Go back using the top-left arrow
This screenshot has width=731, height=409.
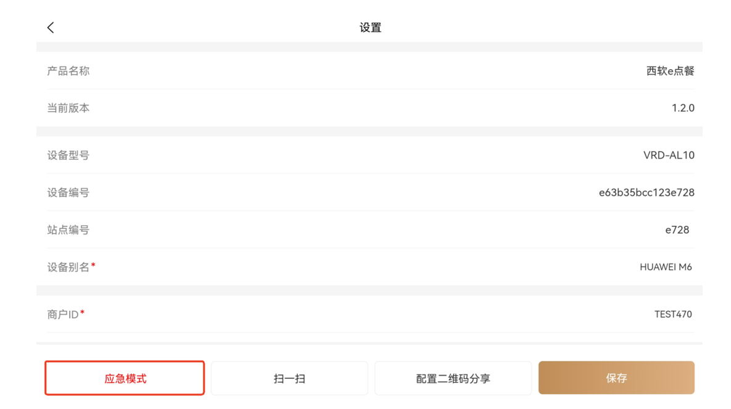coord(51,27)
